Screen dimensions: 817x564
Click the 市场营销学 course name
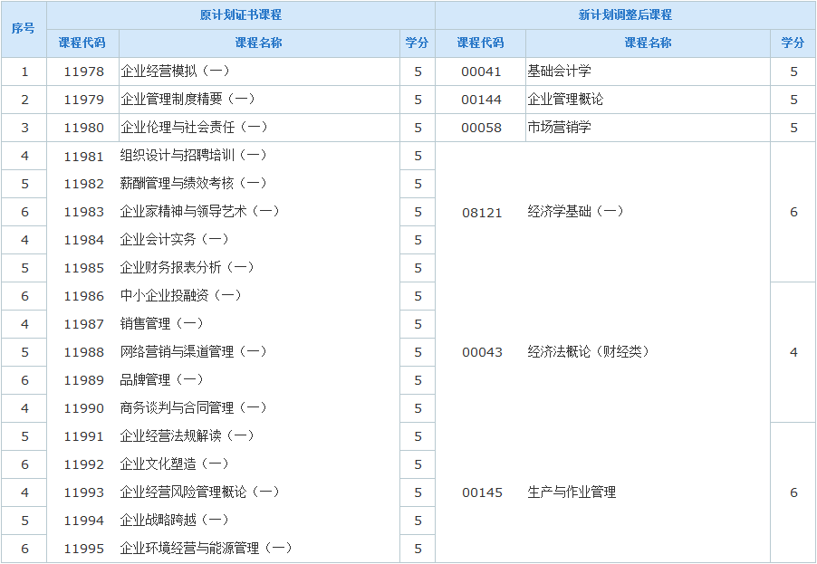pyautogui.click(x=559, y=128)
